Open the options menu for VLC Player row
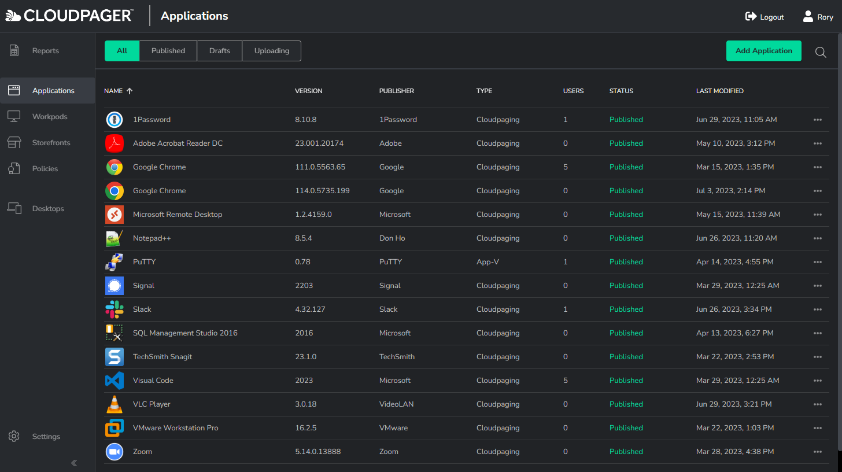This screenshot has height=472, width=842. [818, 404]
